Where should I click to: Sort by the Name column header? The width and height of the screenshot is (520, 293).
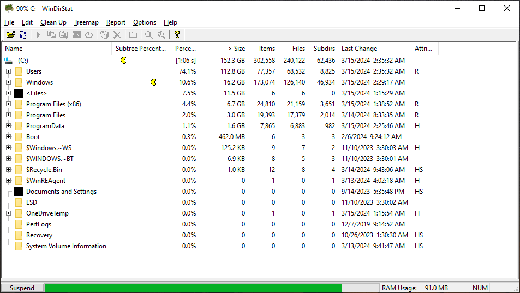[x=57, y=49]
